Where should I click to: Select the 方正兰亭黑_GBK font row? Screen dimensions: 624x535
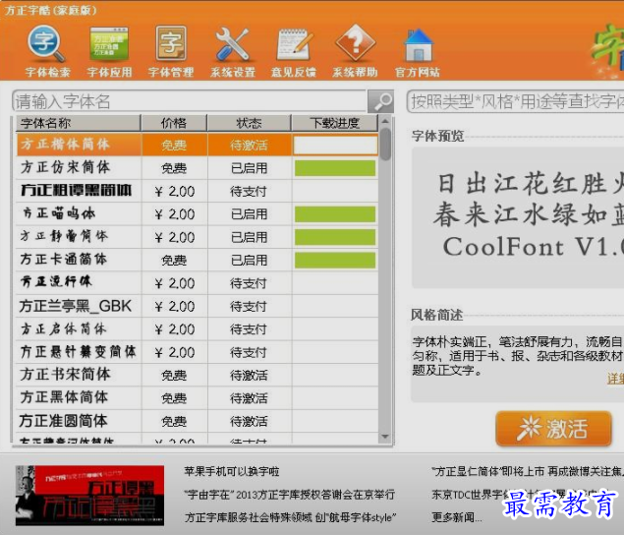tap(198, 306)
